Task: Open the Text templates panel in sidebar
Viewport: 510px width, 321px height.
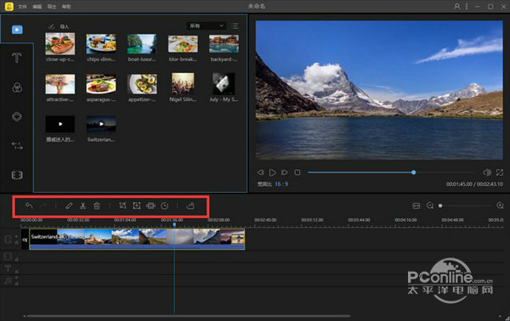Action: 17,58
